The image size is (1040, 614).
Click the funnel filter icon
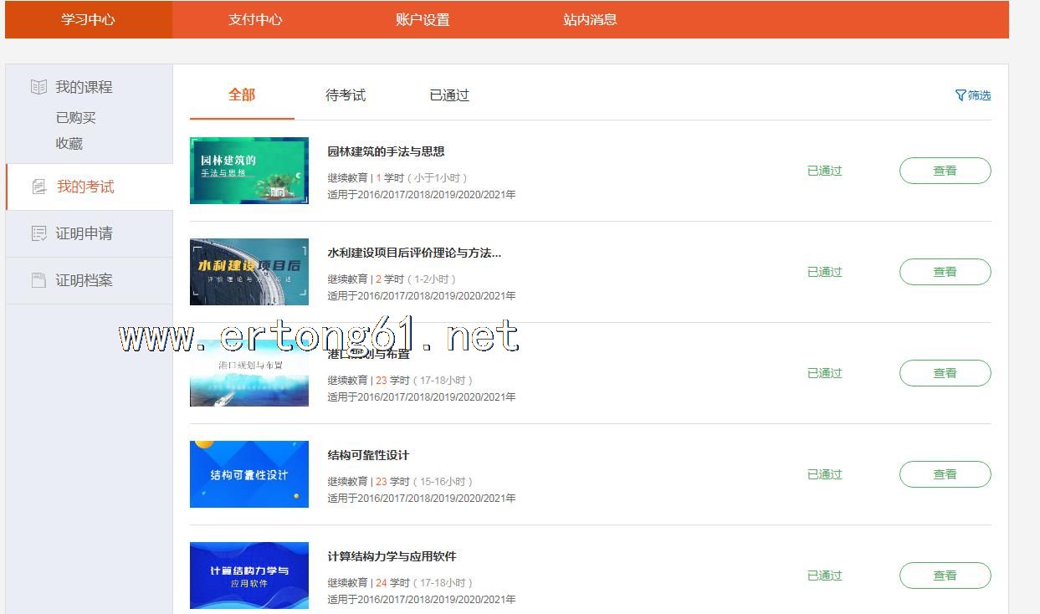coord(961,95)
